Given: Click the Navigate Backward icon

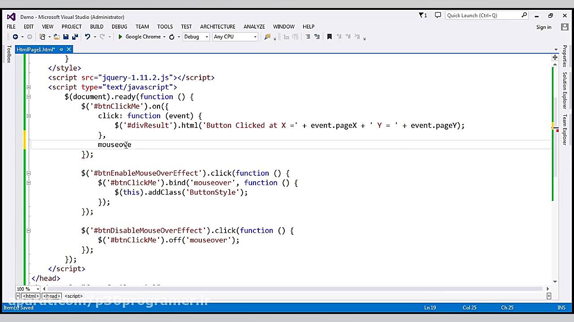Looking at the screenshot, I should pyautogui.click(x=15, y=37).
